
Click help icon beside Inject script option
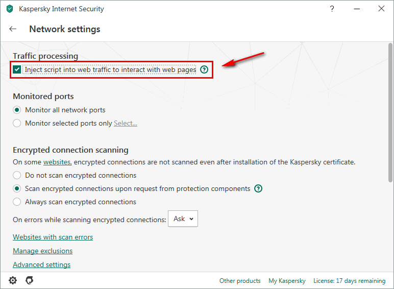pos(204,69)
